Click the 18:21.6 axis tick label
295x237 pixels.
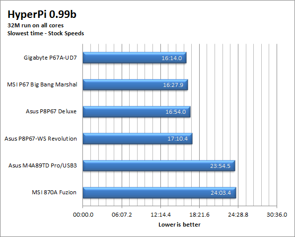(x=200, y=215)
